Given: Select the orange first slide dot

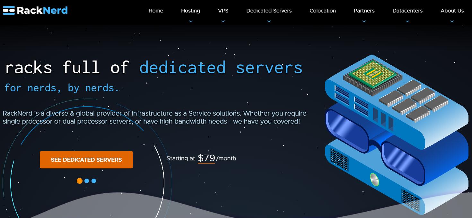Looking at the screenshot, I should pos(80,181).
